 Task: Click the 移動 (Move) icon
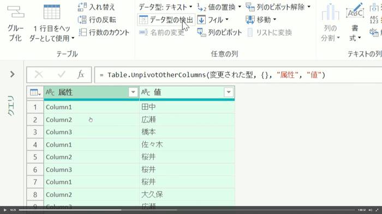(x=250, y=20)
